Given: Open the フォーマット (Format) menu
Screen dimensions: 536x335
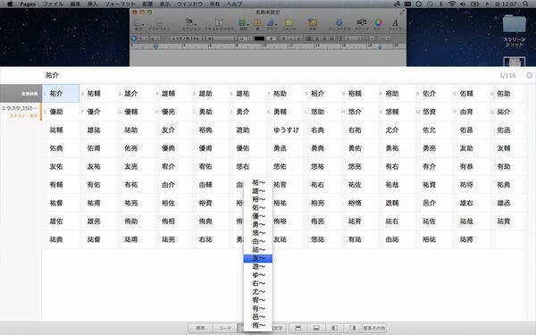Looking at the screenshot, I should [x=120, y=4].
